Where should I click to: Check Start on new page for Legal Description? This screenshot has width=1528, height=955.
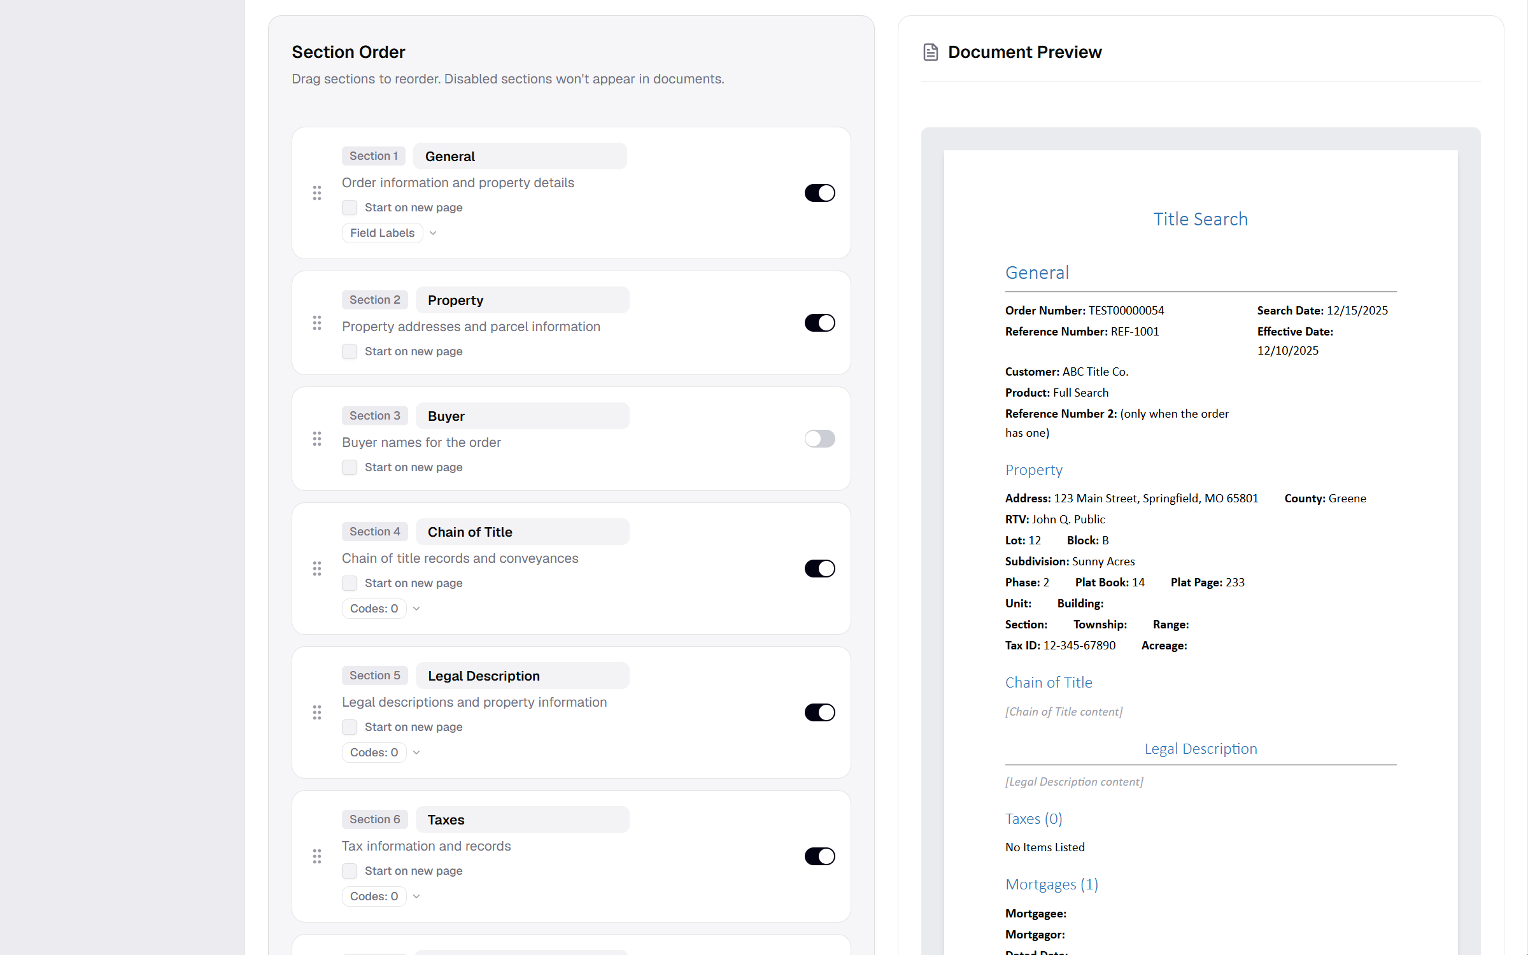[x=350, y=727]
